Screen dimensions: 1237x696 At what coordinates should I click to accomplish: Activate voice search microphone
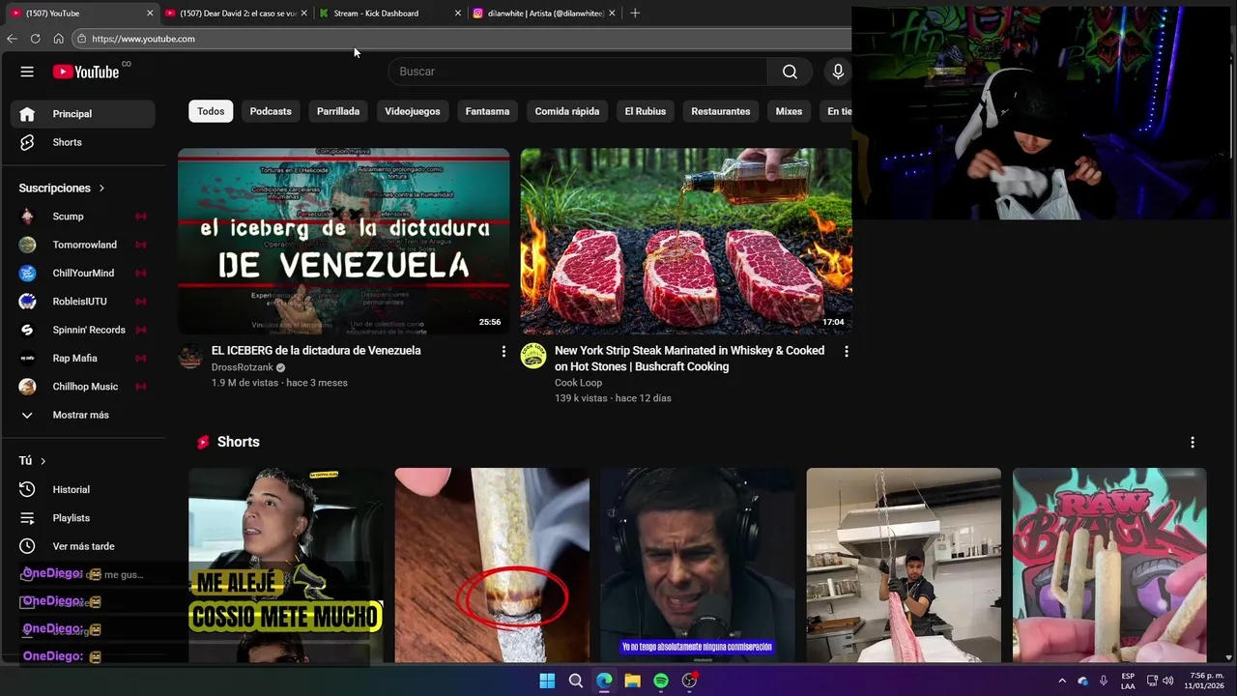(838, 72)
